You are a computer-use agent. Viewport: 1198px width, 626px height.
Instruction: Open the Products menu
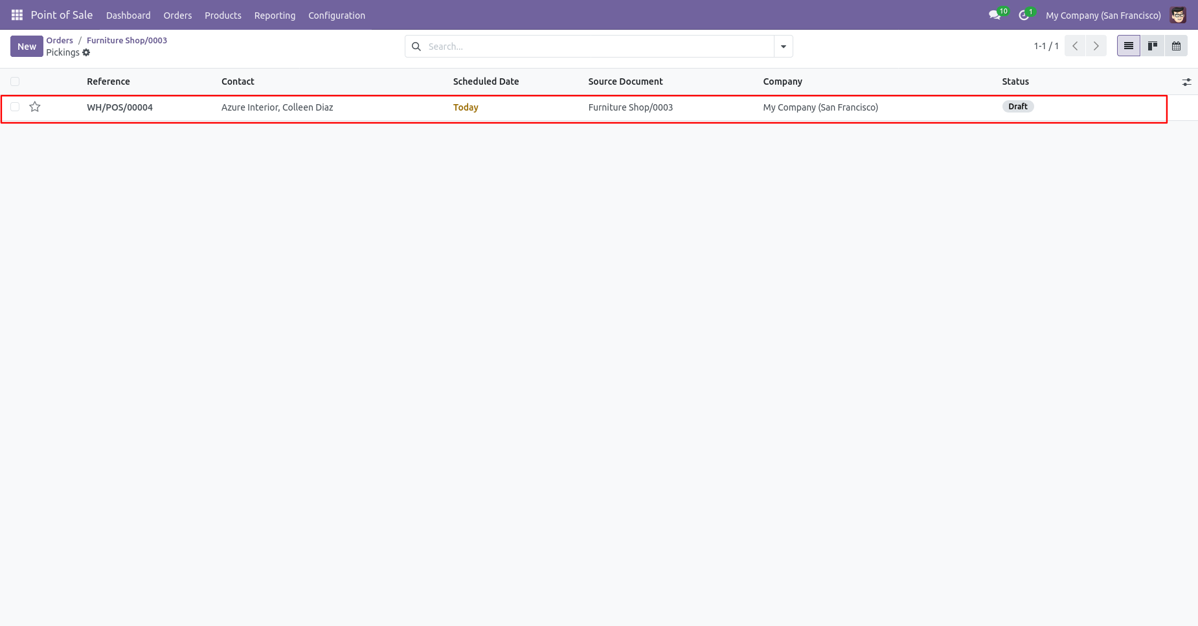coord(223,15)
